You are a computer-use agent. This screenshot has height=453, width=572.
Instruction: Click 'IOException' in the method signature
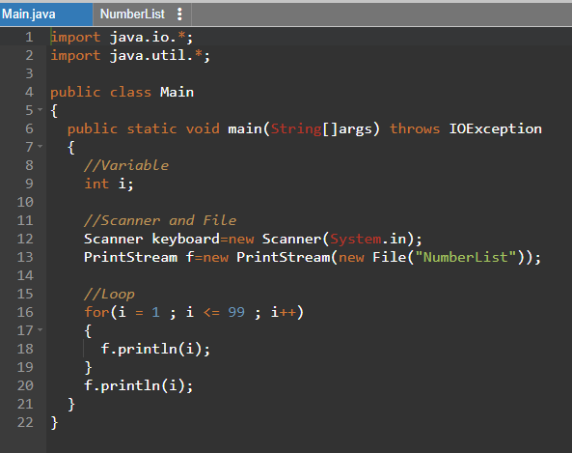tap(495, 129)
